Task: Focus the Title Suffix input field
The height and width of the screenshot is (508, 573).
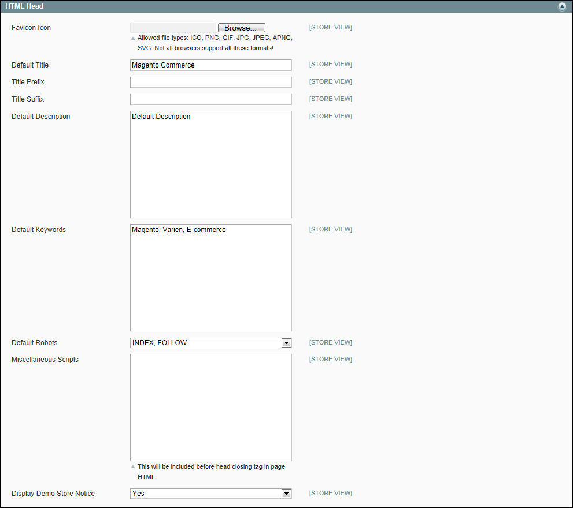Action: click(x=211, y=99)
